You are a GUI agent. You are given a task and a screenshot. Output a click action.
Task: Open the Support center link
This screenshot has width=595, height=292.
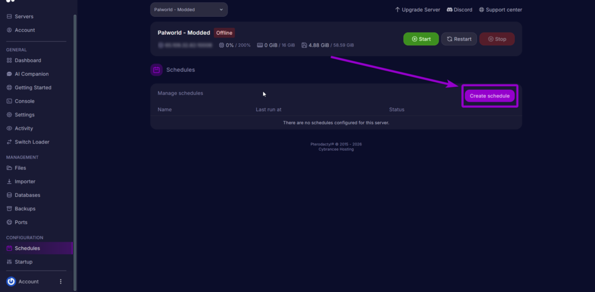[500, 10]
